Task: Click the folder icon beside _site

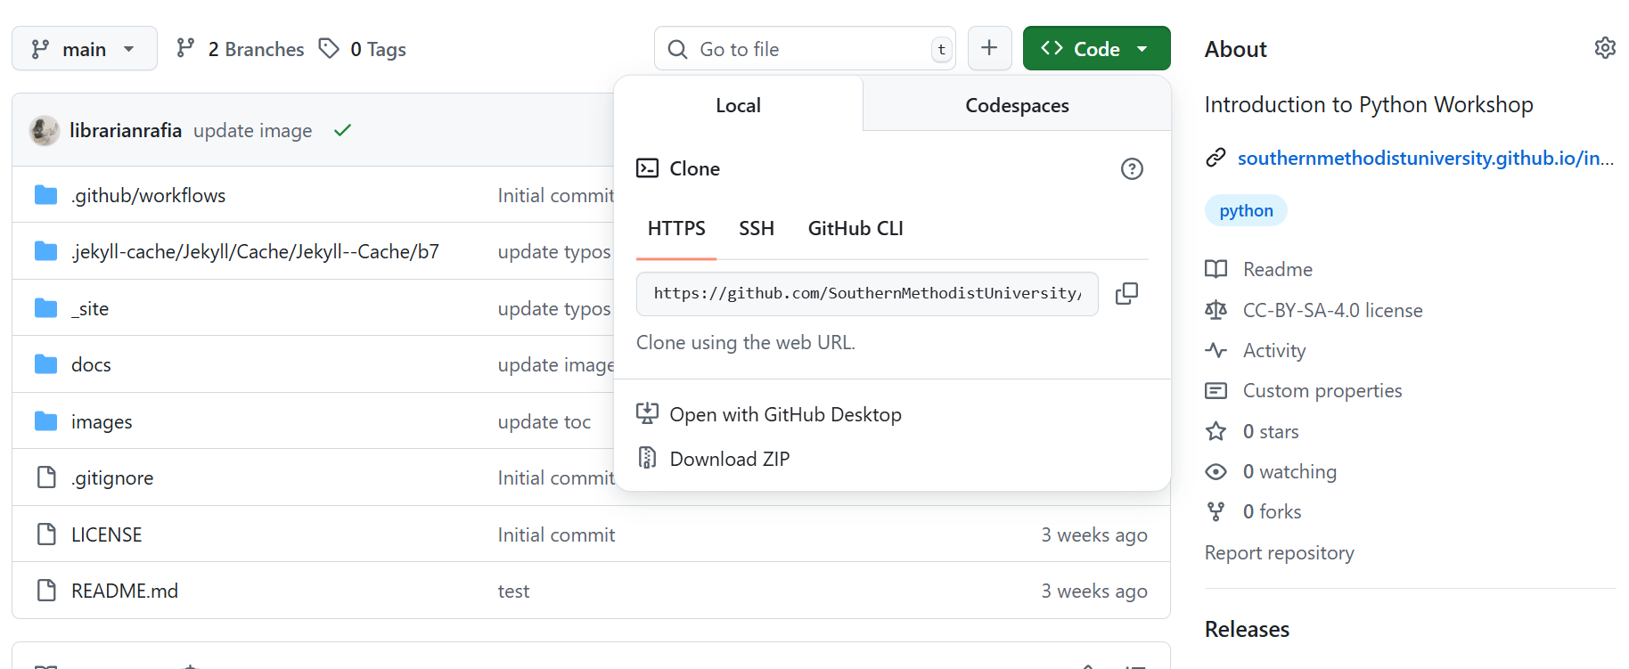Action: tap(46, 307)
